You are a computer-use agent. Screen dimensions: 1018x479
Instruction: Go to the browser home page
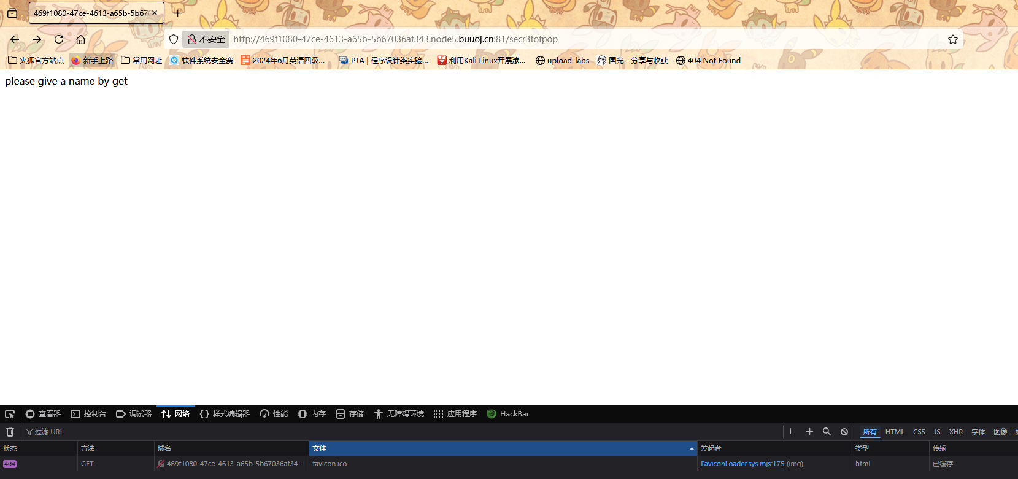point(80,39)
